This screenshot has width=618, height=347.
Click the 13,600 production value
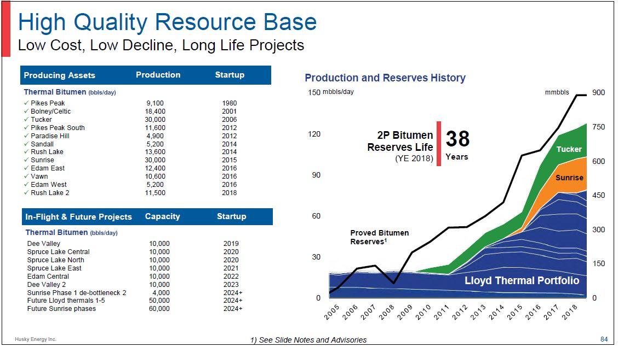point(155,152)
